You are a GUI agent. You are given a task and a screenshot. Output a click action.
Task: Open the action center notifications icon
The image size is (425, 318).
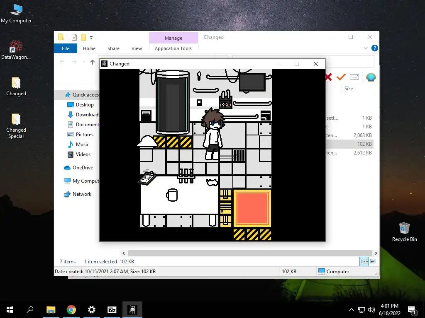point(412,310)
